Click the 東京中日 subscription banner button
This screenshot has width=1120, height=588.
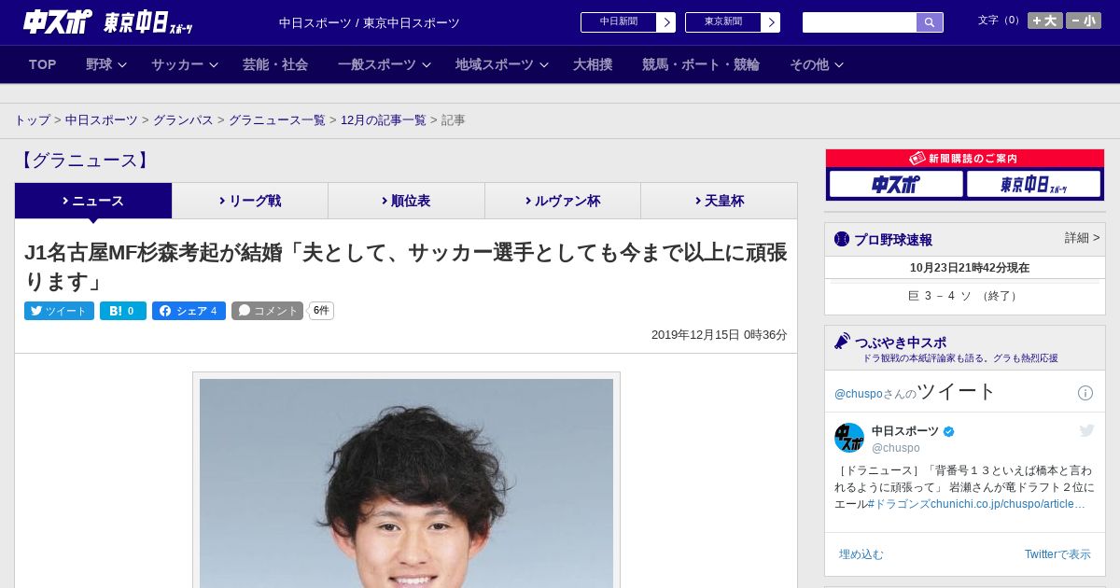(x=1033, y=184)
